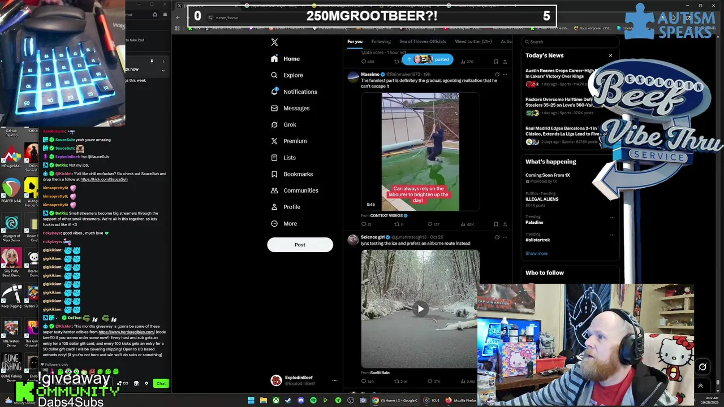The height and width of the screenshot is (407, 724).
Task: Open options for the Paladins trend
Action: [x=612, y=217]
